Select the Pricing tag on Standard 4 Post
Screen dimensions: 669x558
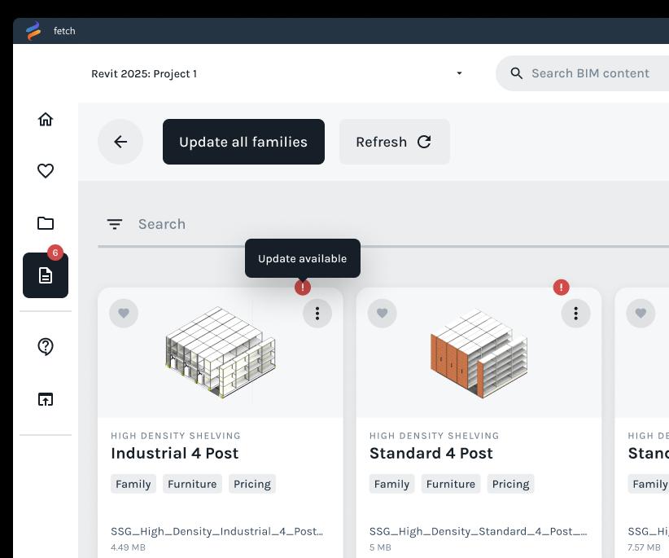pos(510,484)
